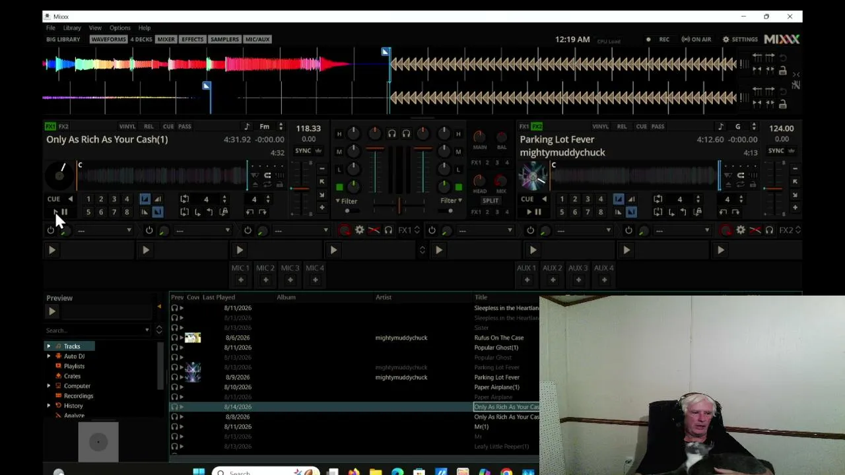Expand the Tracks tree item
845x475 pixels.
[48, 346]
